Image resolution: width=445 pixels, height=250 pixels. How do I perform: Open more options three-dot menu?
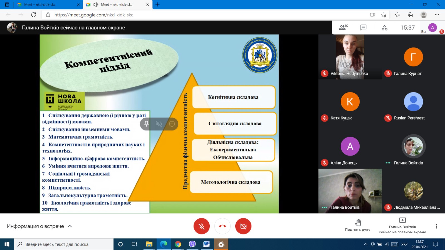tap(436, 226)
